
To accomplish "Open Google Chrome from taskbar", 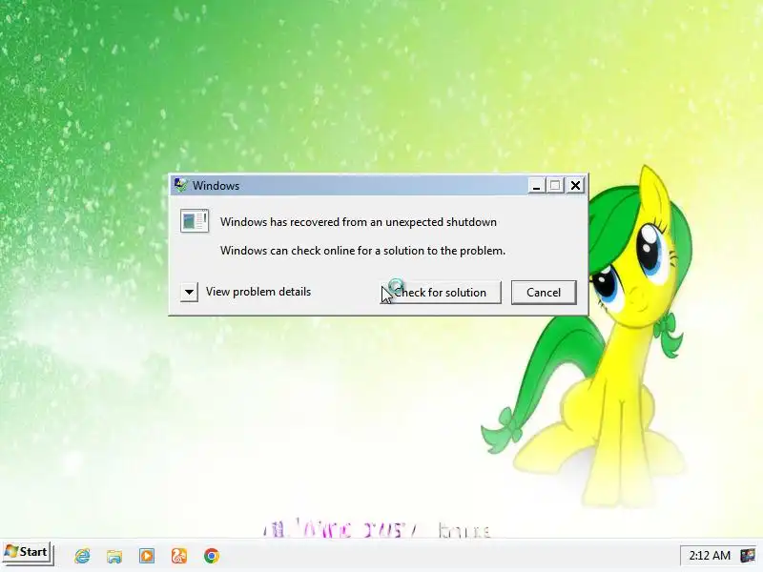I will [212, 556].
